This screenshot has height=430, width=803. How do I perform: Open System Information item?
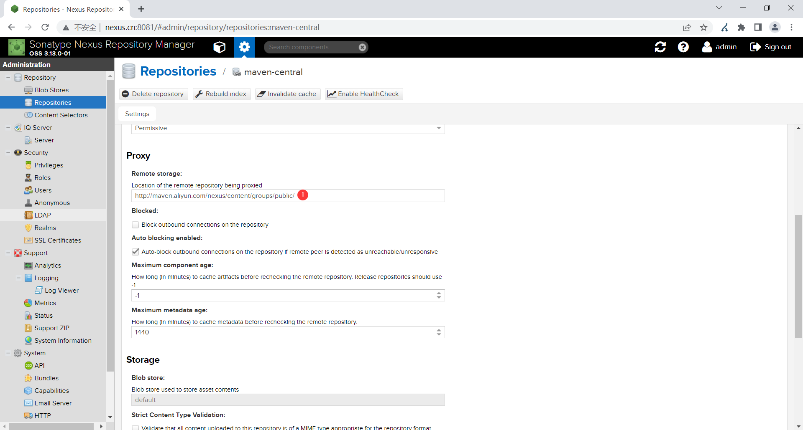(x=63, y=341)
